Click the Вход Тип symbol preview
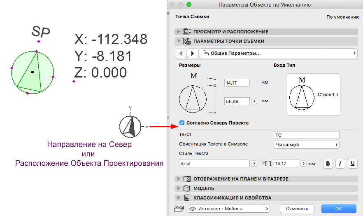This screenshot has width=363, height=216. pos(302,94)
